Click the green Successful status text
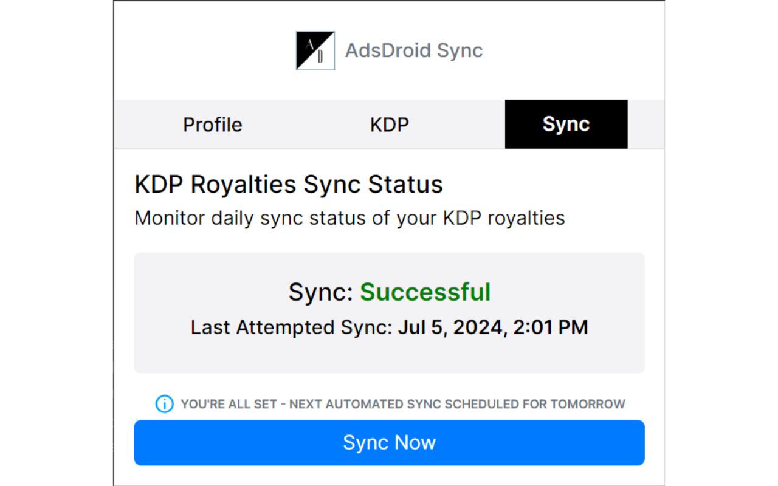 (426, 292)
